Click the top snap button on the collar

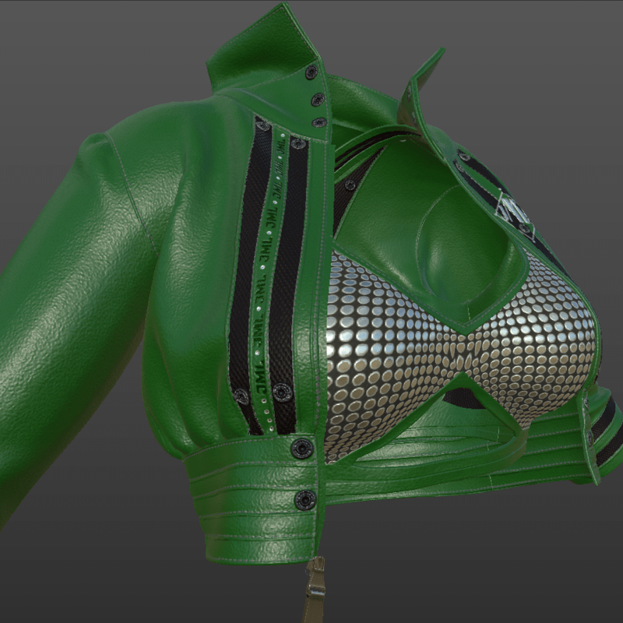(x=311, y=72)
